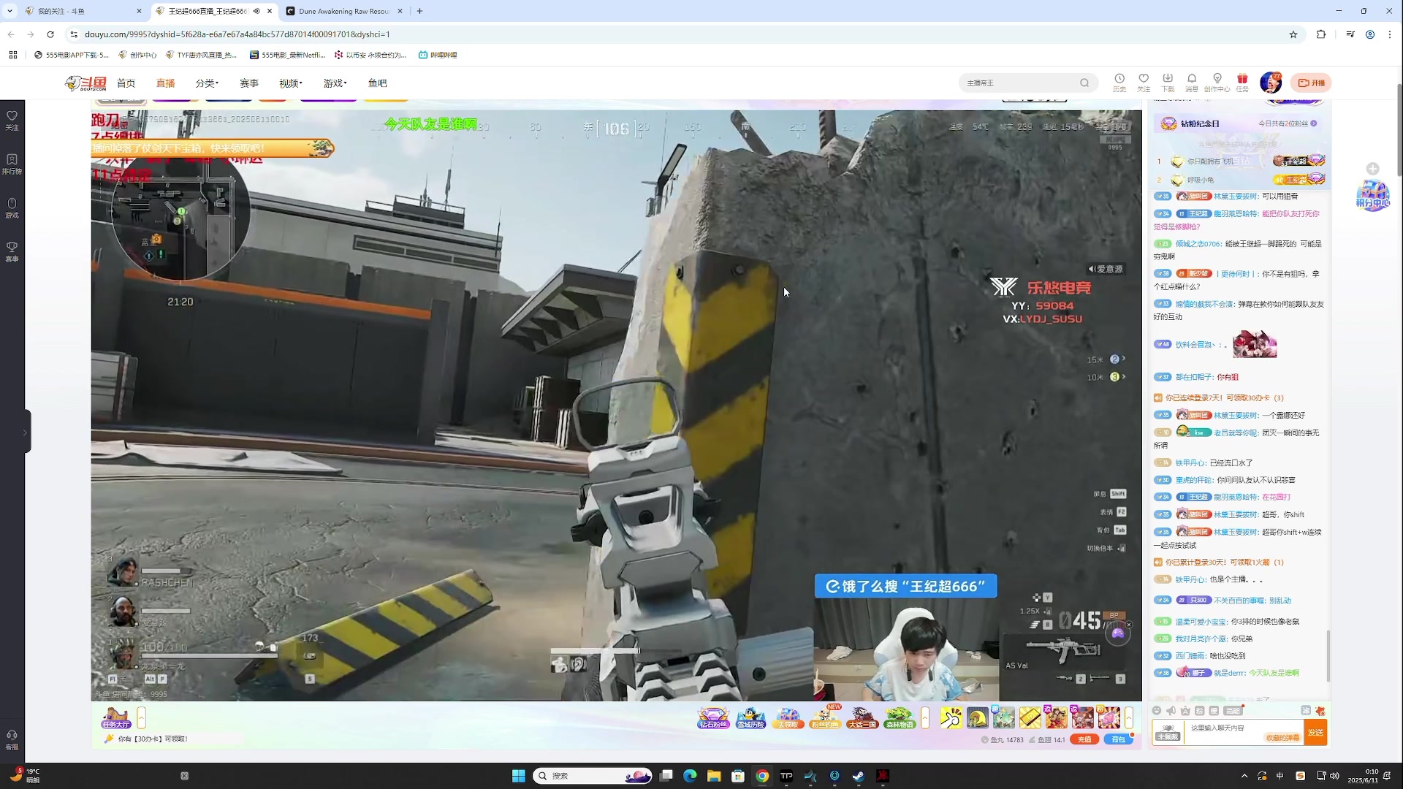Open 钻粉纪念日 details arrow
This screenshot has height=789, width=1403.
[1314, 123]
